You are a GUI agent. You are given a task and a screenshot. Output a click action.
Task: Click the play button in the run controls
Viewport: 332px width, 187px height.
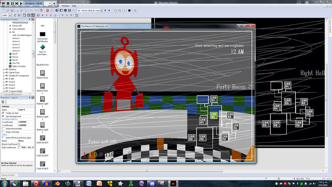[x=21, y=3]
